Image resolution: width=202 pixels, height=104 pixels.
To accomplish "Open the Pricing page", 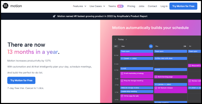I will 131,6.
